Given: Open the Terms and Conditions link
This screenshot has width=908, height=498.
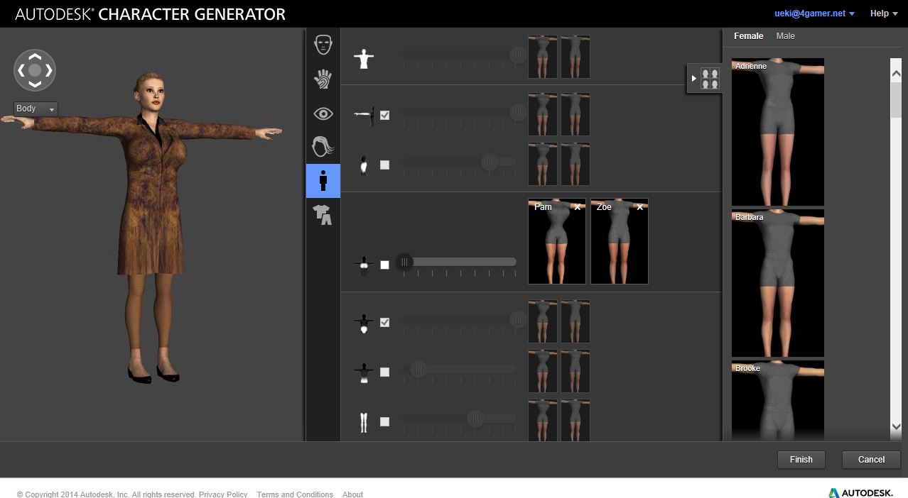Looking at the screenshot, I should (295, 494).
